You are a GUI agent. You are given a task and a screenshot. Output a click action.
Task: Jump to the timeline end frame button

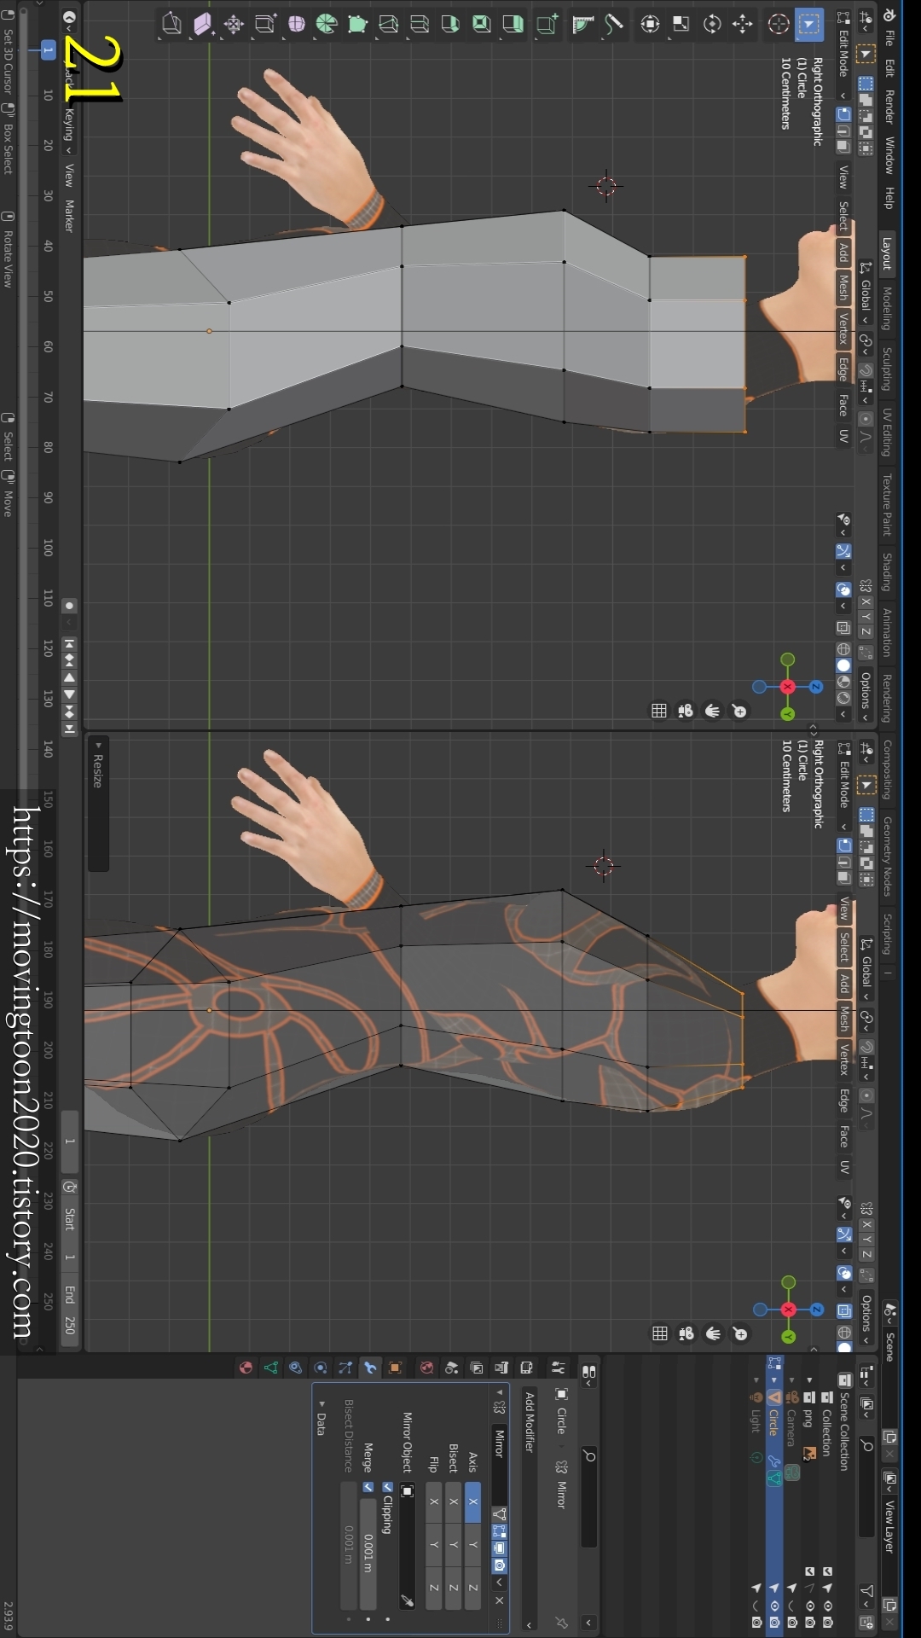click(70, 729)
